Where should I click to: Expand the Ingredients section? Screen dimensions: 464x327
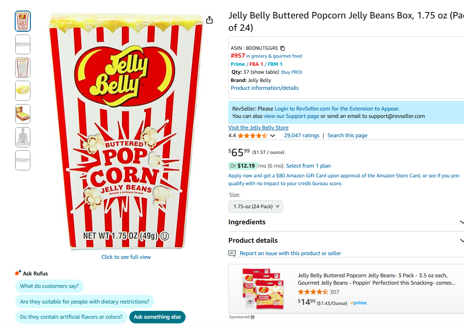[x=346, y=222]
